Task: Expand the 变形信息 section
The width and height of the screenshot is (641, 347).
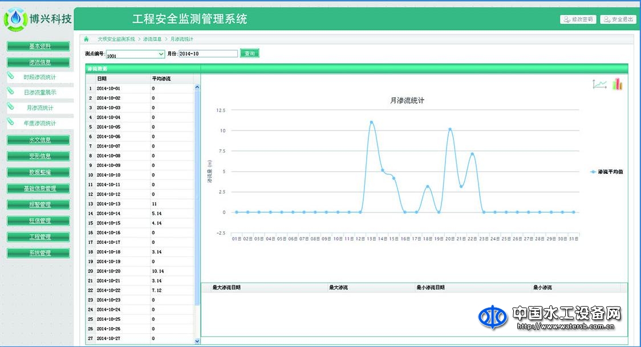Action: tap(38, 156)
